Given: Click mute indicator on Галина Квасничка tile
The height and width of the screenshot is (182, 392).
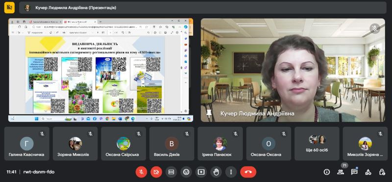Looking at the screenshot, I should coord(42,134).
